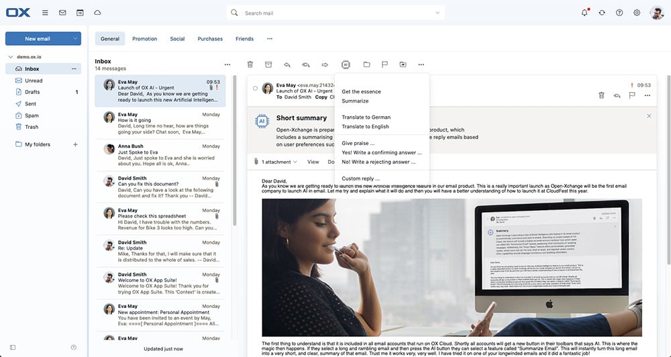Image resolution: width=671 pixels, height=357 pixels.
Task: Open the Please check this spreadsheet email
Action: [x=160, y=219]
